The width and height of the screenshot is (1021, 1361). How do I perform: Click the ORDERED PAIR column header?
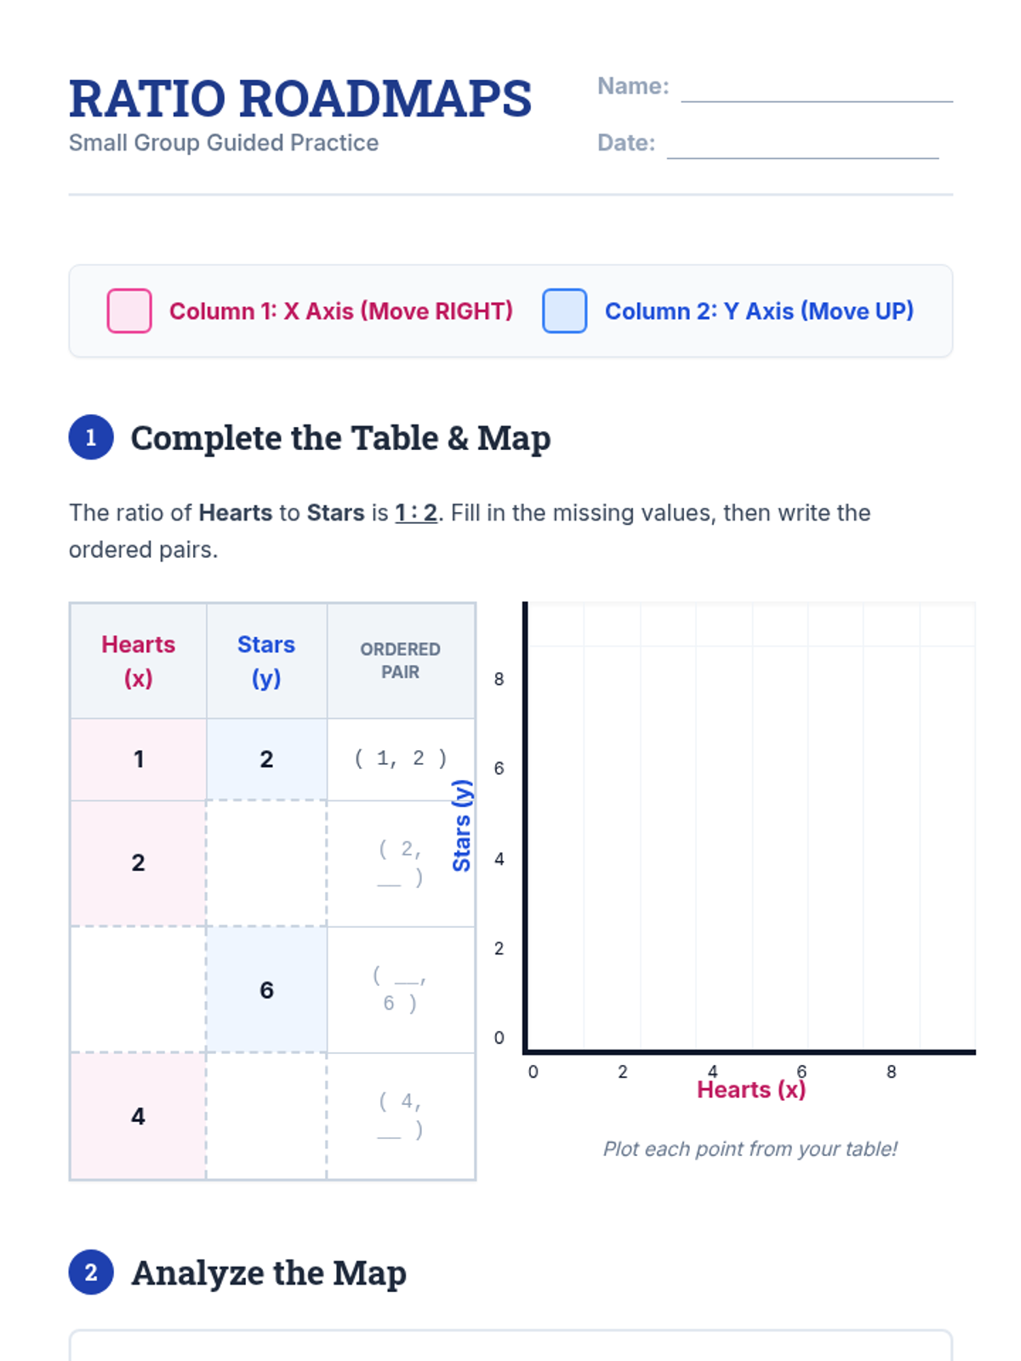(400, 661)
